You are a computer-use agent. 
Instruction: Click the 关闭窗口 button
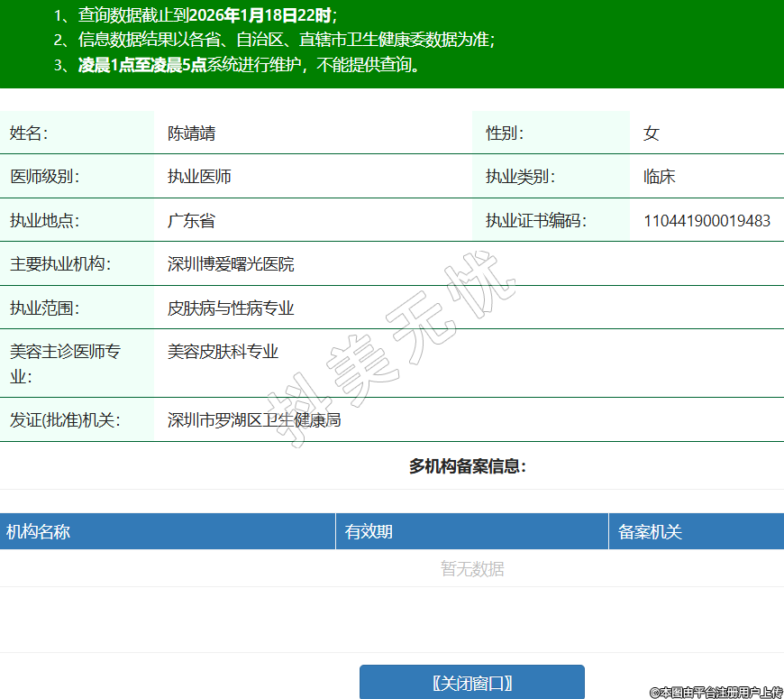coord(471,683)
